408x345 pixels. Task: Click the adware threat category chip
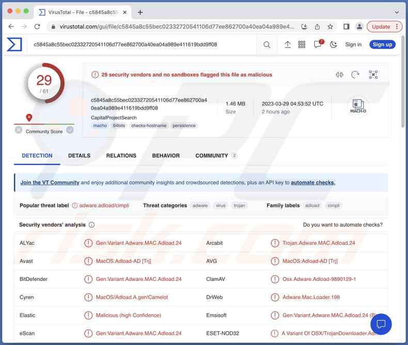tap(200, 206)
